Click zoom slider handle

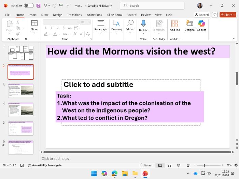click(204, 165)
